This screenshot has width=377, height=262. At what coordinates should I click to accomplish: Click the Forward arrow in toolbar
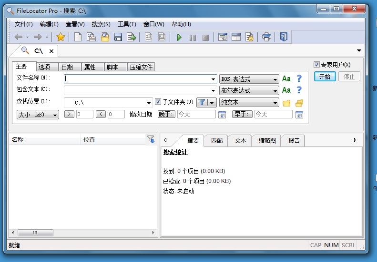tap(38, 37)
